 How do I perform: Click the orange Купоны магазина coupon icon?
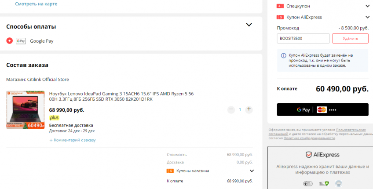click(x=170, y=171)
